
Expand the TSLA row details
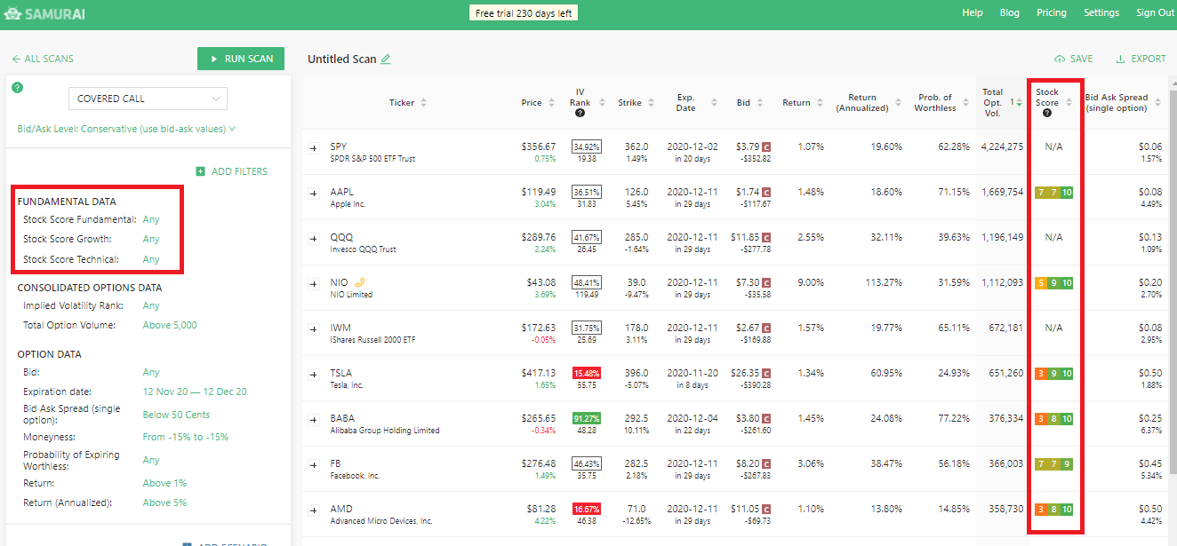tap(313, 373)
